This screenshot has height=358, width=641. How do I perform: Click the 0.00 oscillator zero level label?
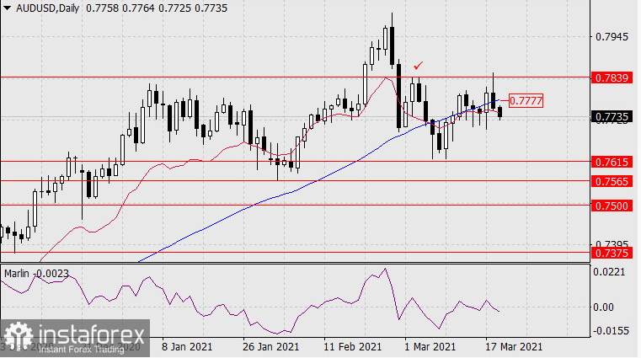coord(603,307)
